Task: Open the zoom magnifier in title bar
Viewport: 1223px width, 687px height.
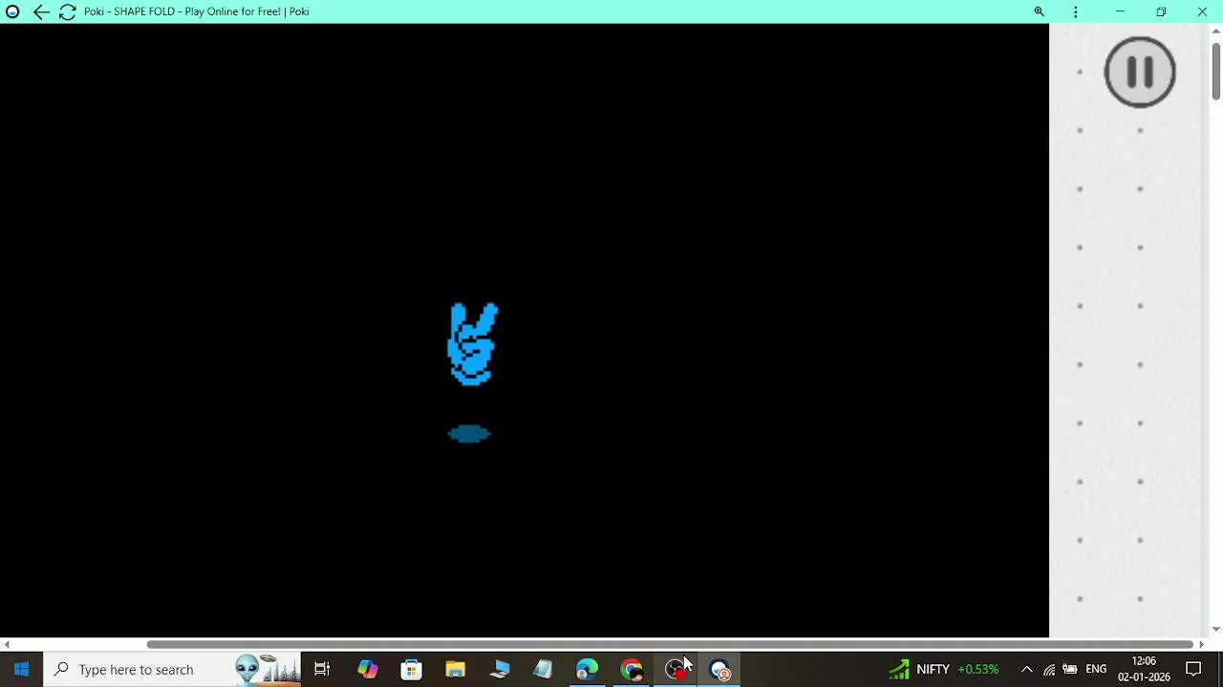Action: coord(1039,11)
